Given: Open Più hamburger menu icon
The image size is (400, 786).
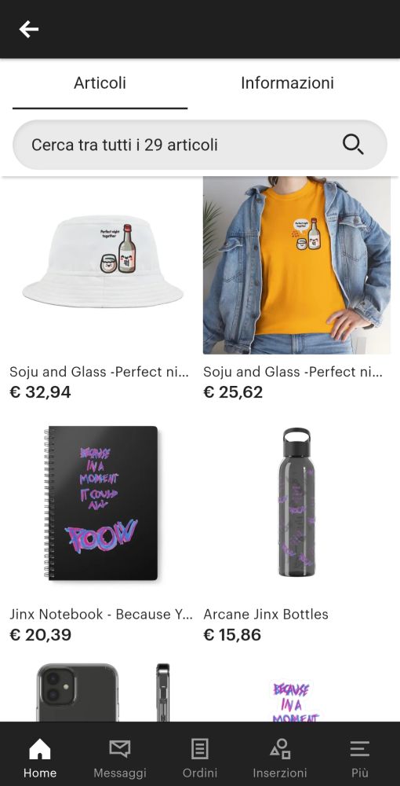Looking at the screenshot, I should point(359,749).
